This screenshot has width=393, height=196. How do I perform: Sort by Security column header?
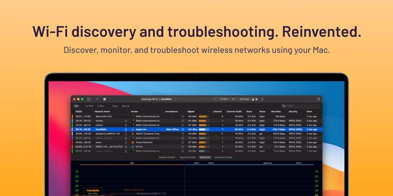[x=293, y=112]
